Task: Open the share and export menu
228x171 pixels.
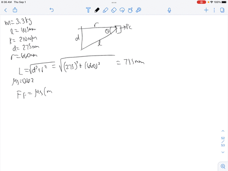Action: (15, 10)
